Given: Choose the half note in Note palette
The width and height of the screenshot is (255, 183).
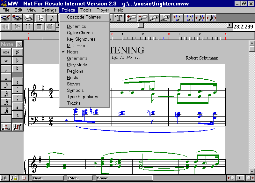Looking at the screenshot, I should (x=6, y=69).
